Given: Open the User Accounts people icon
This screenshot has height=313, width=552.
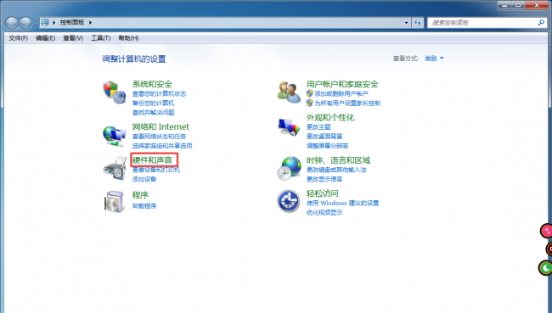Looking at the screenshot, I should 289,92.
